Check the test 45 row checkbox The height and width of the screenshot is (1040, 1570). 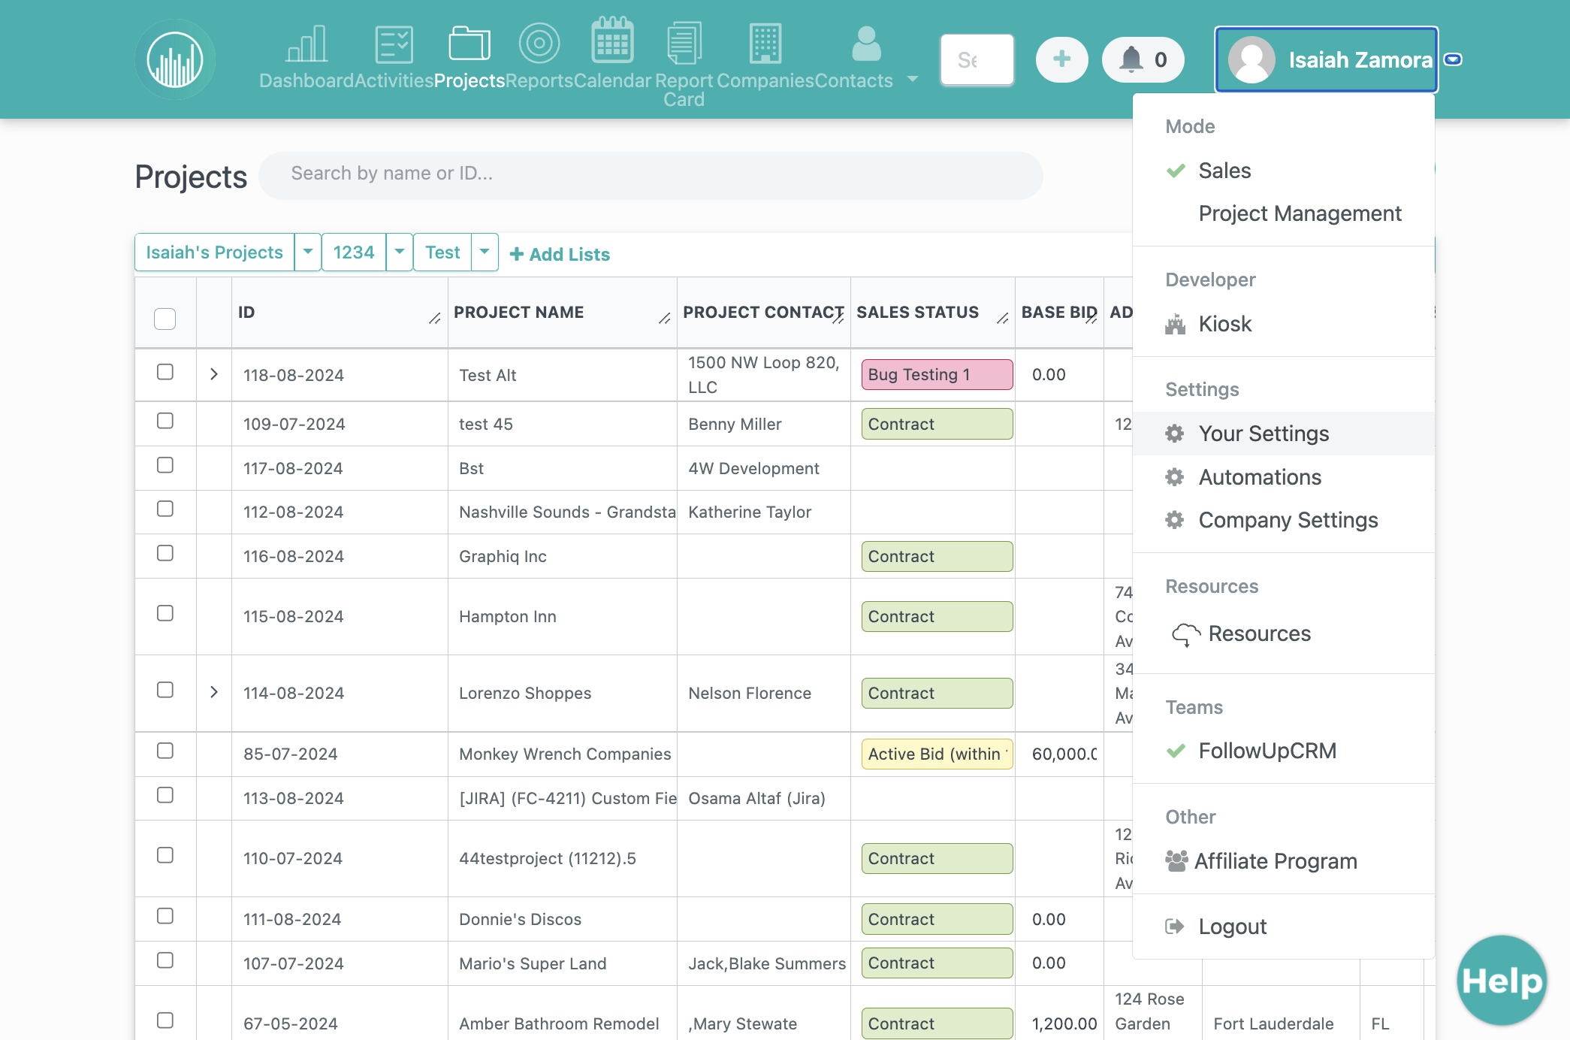(x=165, y=421)
